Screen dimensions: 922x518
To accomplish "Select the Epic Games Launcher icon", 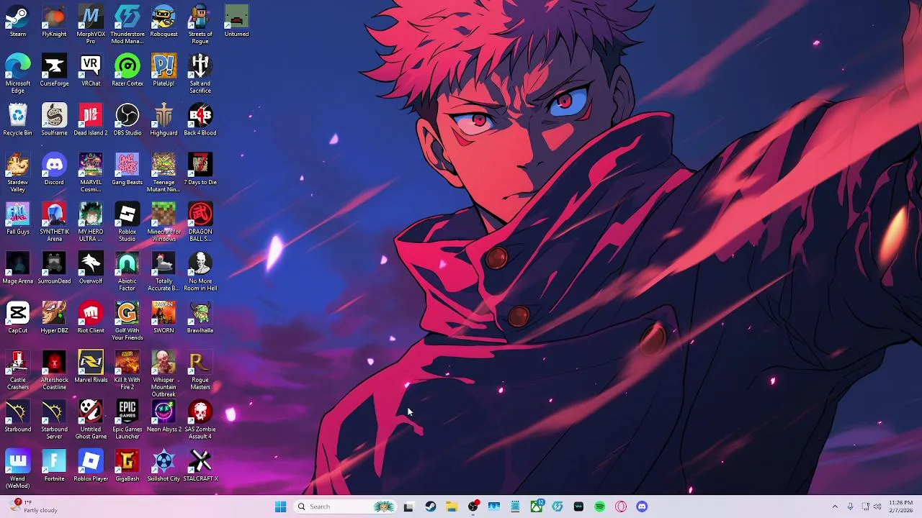I will pos(127,419).
